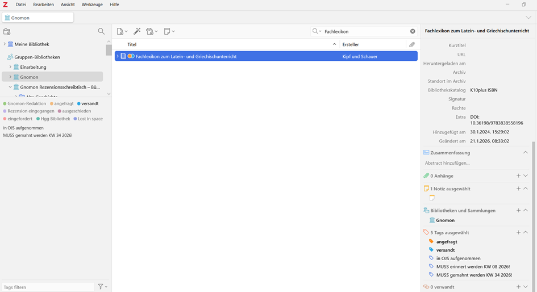Click the Kipf und Schauer creator cell
This screenshot has height=292, width=537.
[360, 56]
